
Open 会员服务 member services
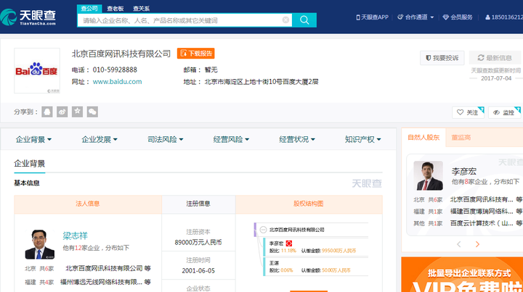(x=458, y=17)
